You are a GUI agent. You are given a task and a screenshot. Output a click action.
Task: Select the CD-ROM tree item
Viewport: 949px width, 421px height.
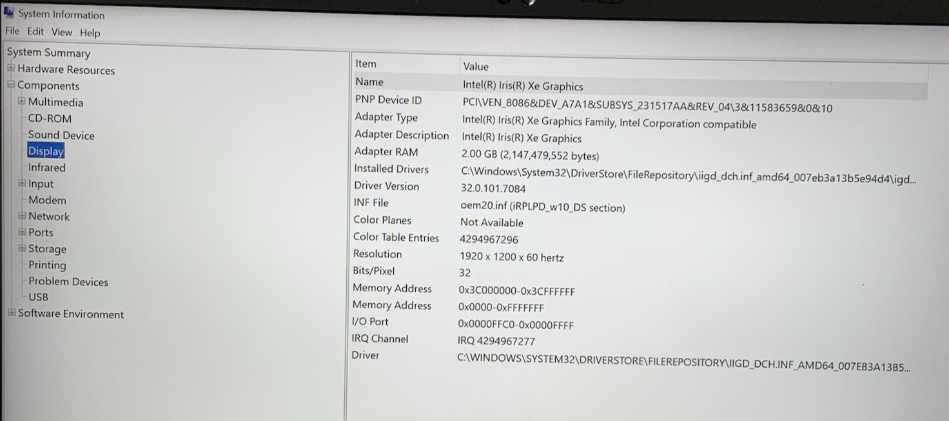tap(50, 118)
